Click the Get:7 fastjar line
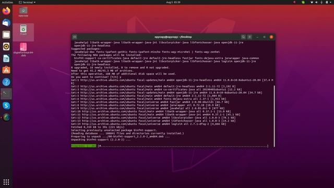The height and width of the screenshot is (188, 334). [150, 102]
